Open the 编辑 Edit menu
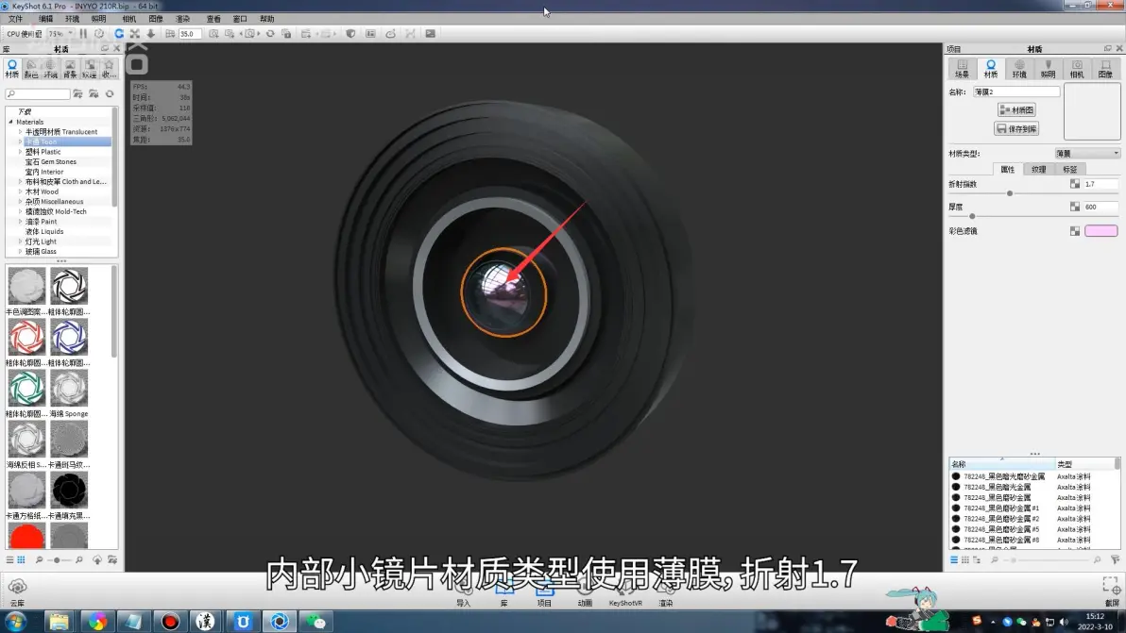This screenshot has height=633, width=1126. point(45,19)
